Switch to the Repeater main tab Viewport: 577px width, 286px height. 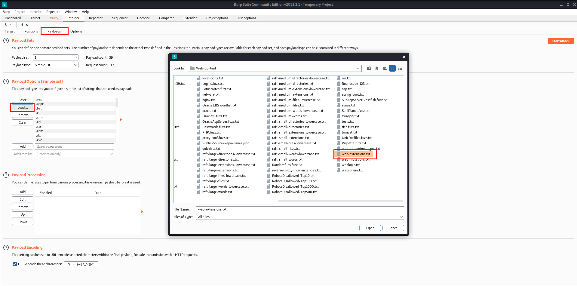point(96,18)
